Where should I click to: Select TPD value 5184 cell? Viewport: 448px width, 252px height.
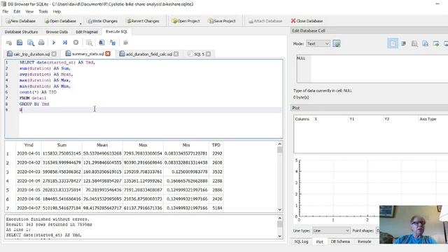coord(216,208)
